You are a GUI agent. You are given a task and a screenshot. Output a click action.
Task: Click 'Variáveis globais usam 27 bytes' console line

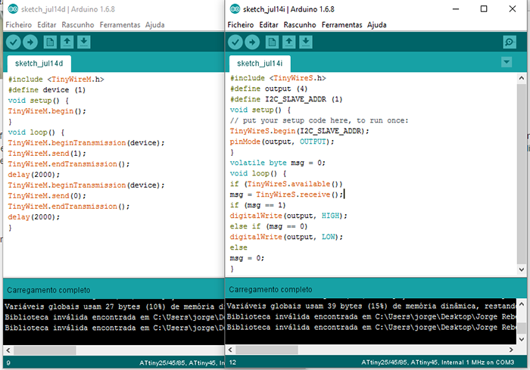click(x=114, y=306)
